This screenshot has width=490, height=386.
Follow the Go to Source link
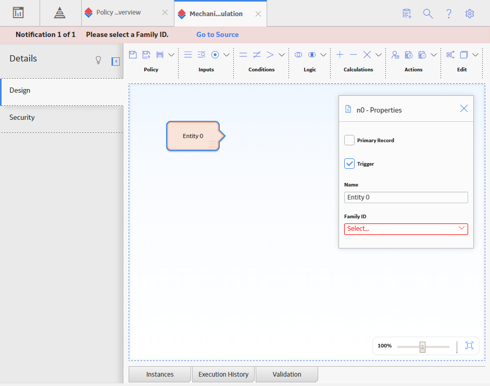pos(218,34)
